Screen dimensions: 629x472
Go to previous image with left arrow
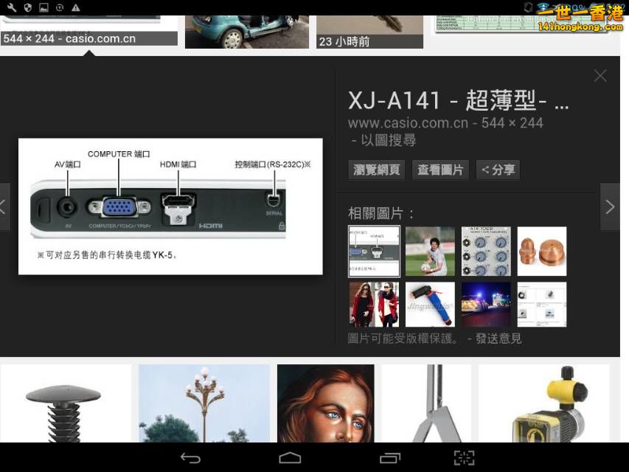(4, 207)
